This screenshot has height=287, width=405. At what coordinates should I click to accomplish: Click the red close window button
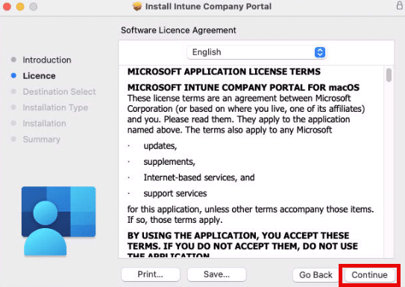point(7,7)
